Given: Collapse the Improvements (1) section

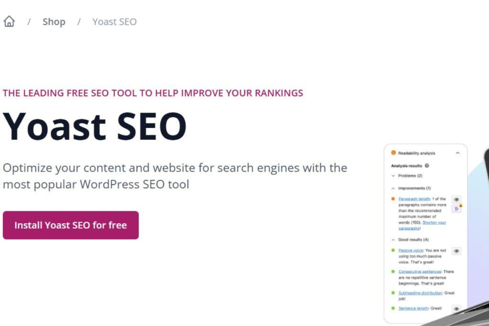Looking at the screenshot, I should 393,189.
